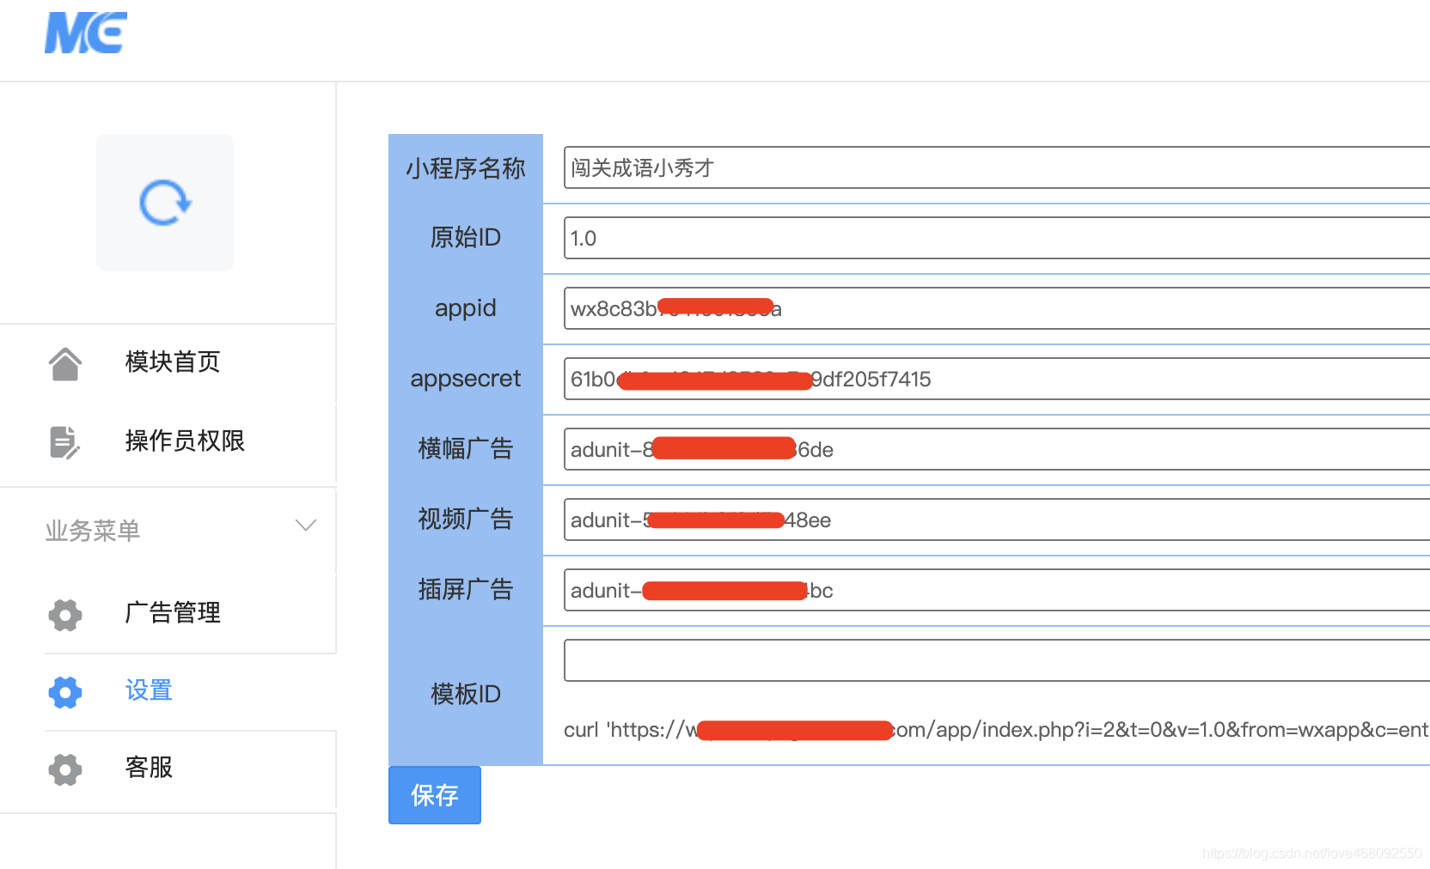The image size is (1430, 869).
Task: Click into the 横幅广告 input field
Action: point(997,449)
